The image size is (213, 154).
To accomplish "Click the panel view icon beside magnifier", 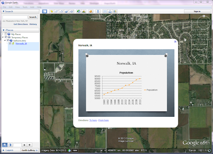I will [10, 145].
